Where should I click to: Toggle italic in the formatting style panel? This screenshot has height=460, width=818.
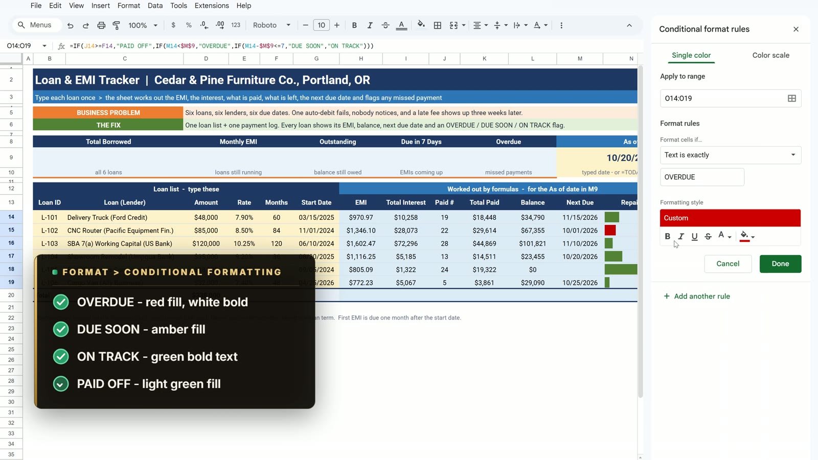[681, 236]
